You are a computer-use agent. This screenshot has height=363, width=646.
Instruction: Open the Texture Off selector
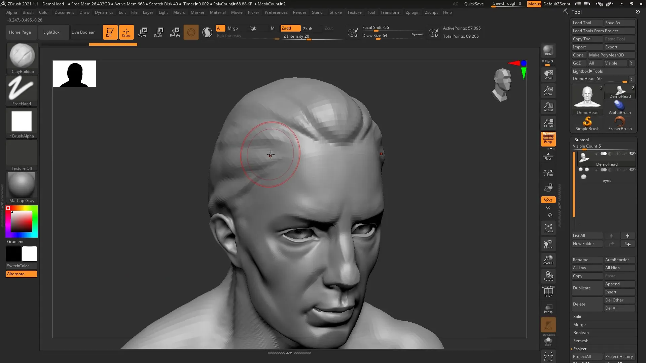click(x=22, y=155)
